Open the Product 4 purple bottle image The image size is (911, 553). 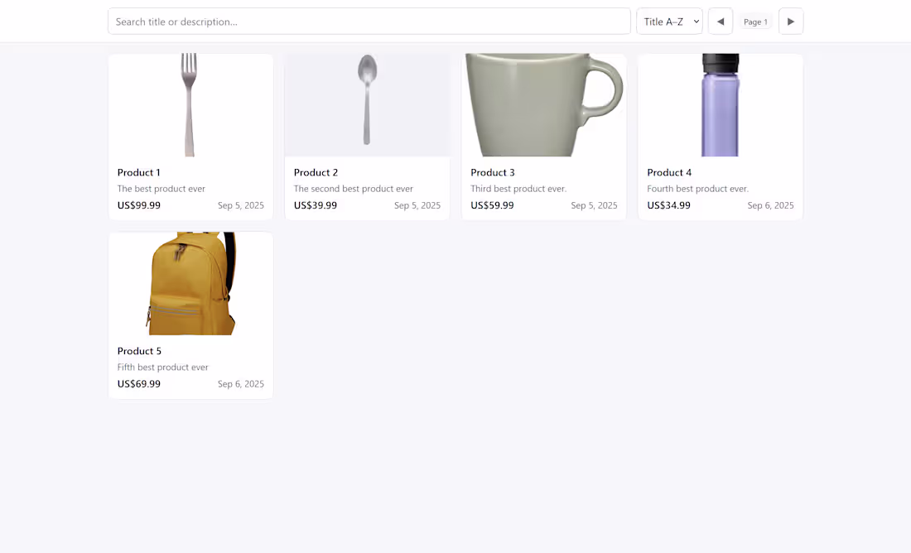tap(720, 105)
